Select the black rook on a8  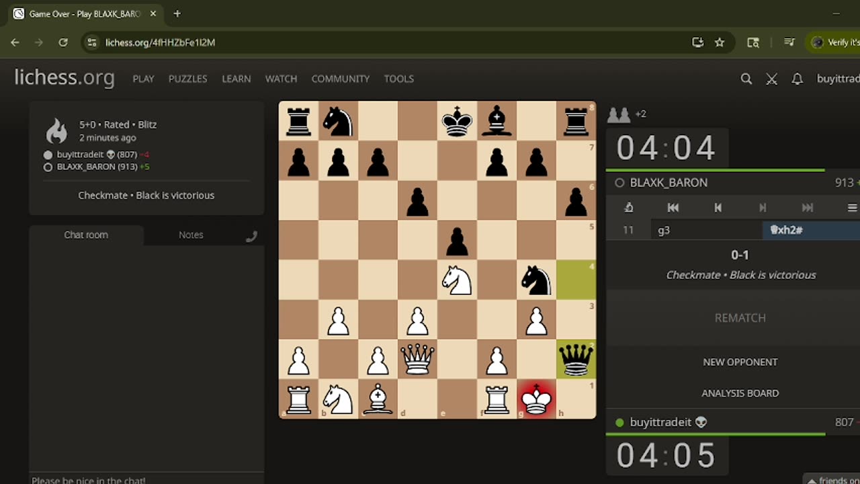pos(298,122)
